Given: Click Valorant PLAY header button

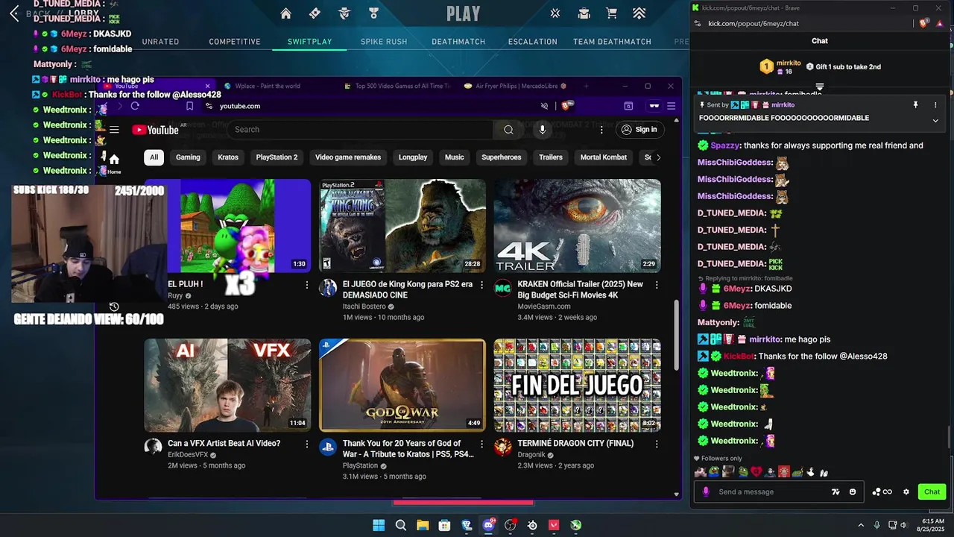Looking at the screenshot, I should point(464,13).
